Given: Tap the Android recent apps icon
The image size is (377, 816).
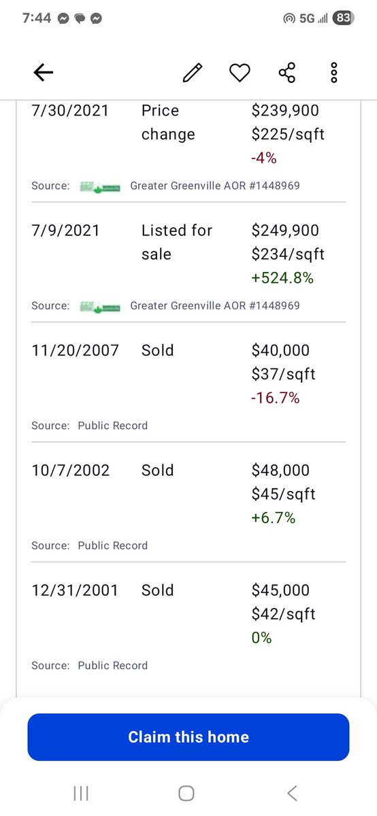Looking at the screenshot, I should [x=81, y=793].
